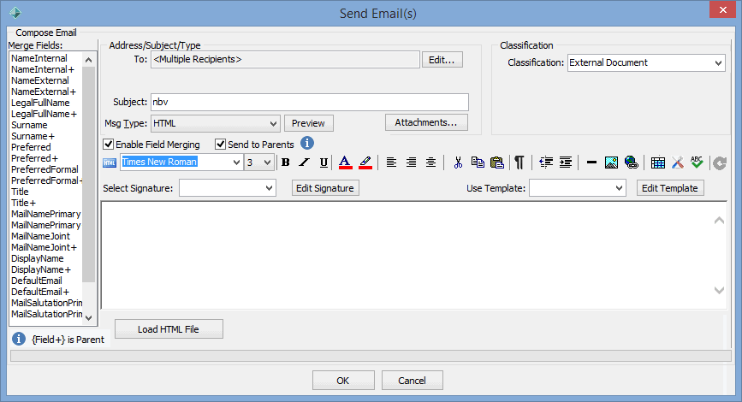This screenshot has height=402, width=742.
Task: Insert a hyperlink with globe icon
Action: click(x=632, y=163)
